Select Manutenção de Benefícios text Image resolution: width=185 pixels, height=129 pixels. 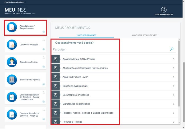(x=76, y=104)
